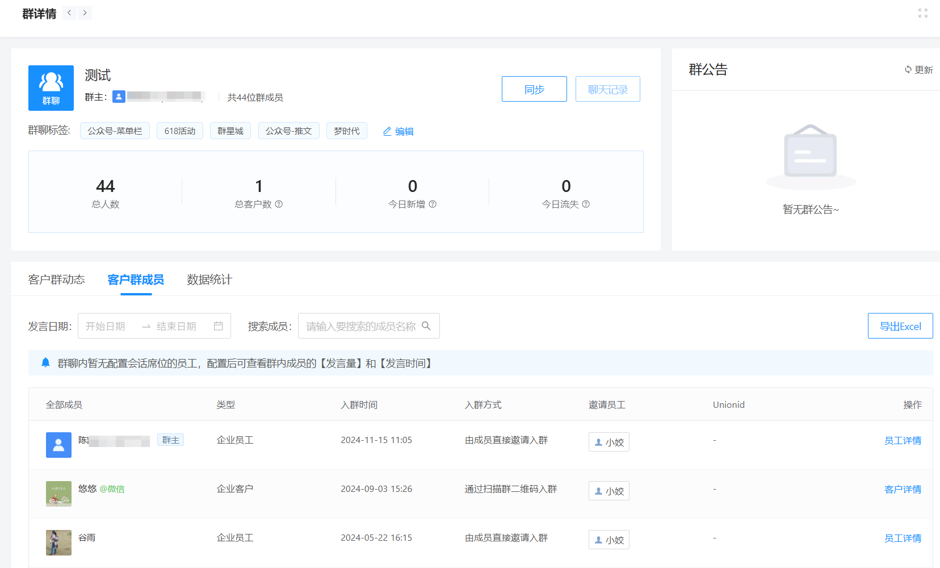Select the 客户群成员 tab
Screen dimensions: 940x568
[x=136, y=279]
